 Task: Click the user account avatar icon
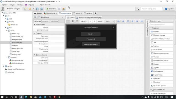(x=3, y=9)
